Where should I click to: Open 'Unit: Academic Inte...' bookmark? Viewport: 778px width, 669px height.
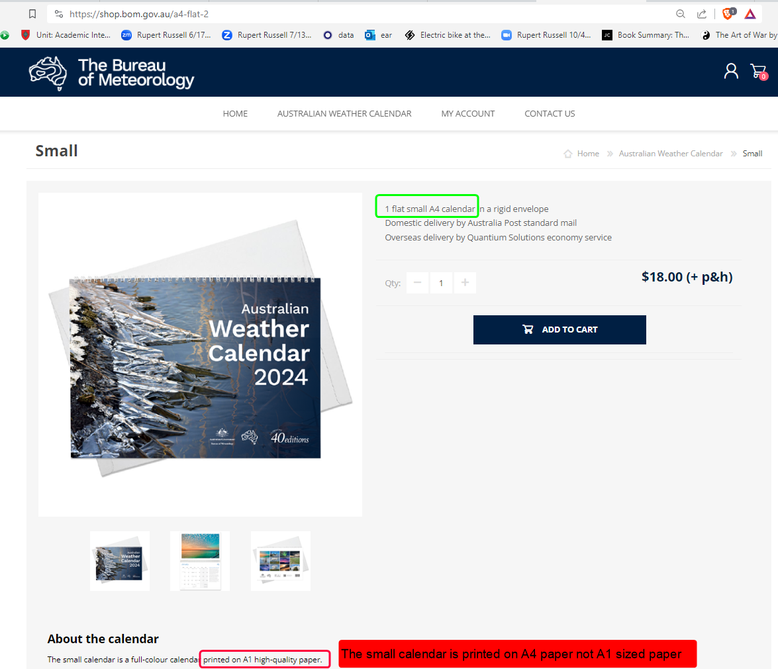[x=66, y=35]
